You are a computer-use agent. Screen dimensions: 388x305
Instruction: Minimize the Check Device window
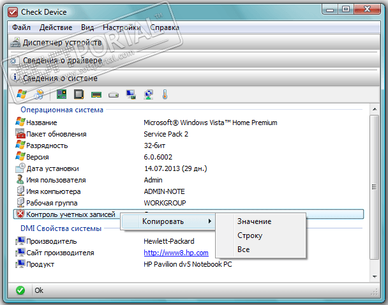point(329,10)
